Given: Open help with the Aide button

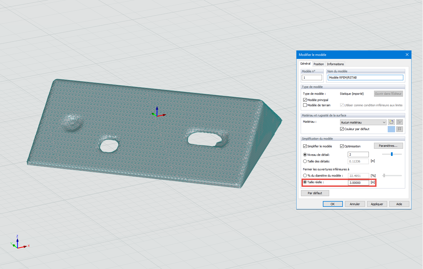Looking at the screenshot, I should [x=399, y=204].
